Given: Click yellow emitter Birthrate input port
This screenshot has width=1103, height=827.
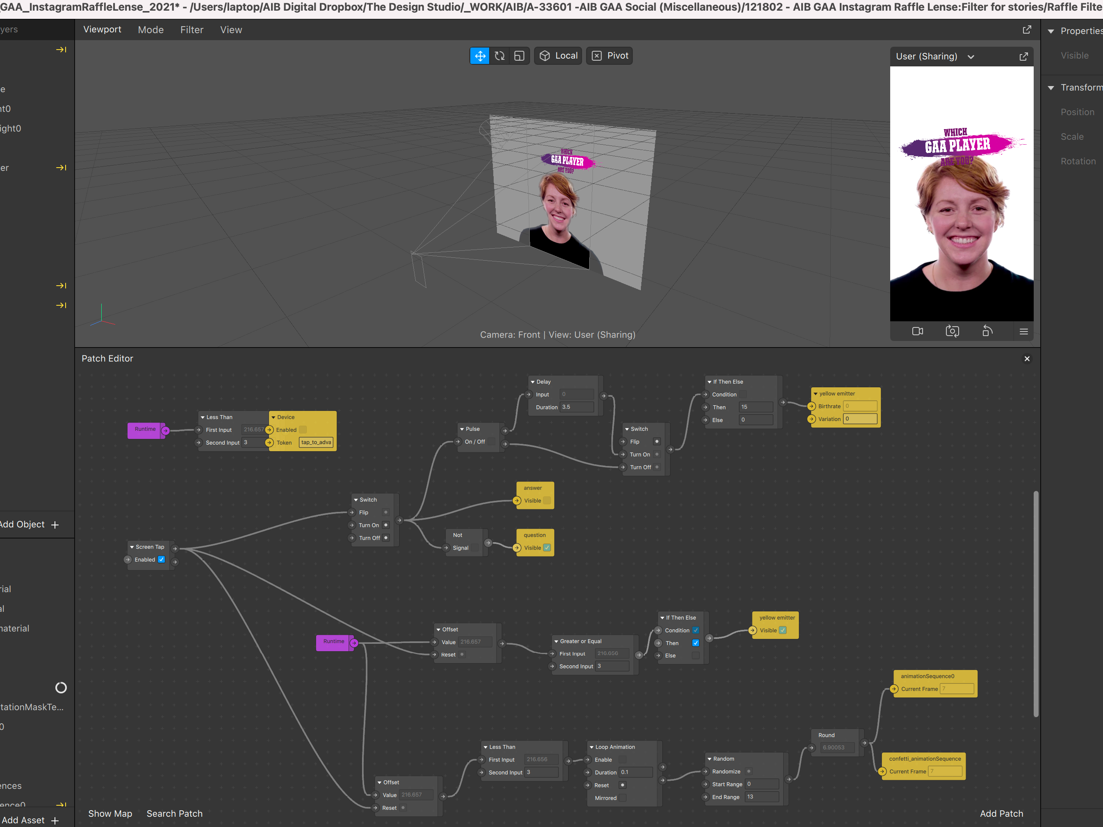Looking at the screenshot, I should (811, 406).
